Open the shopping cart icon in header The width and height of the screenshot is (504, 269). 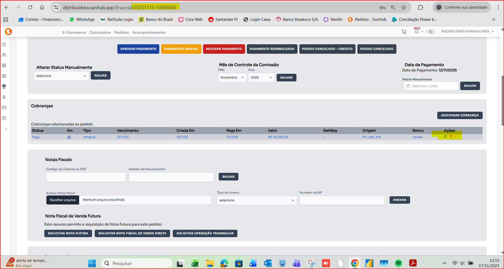[x=404, y=32]
